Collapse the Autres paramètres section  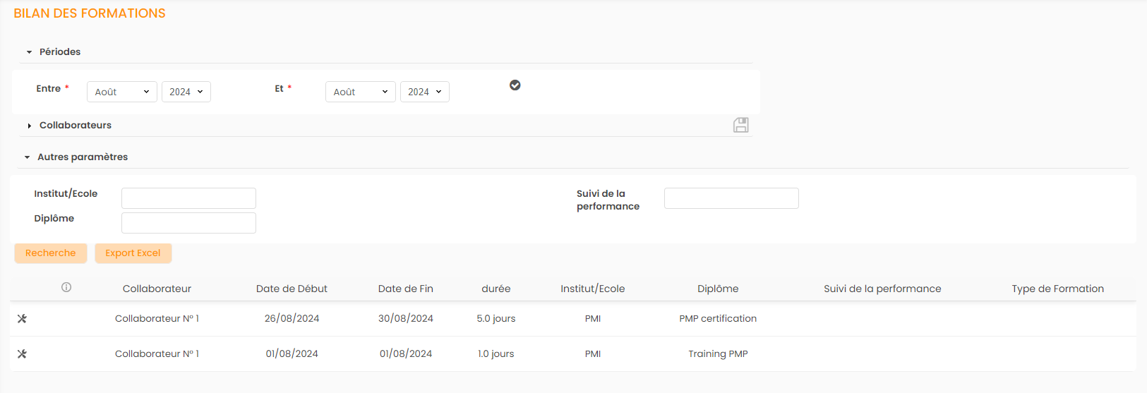[x=28, y=157]
